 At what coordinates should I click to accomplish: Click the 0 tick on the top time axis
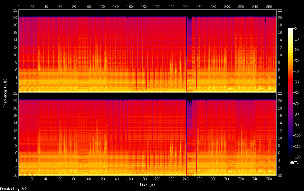point(18,6)
